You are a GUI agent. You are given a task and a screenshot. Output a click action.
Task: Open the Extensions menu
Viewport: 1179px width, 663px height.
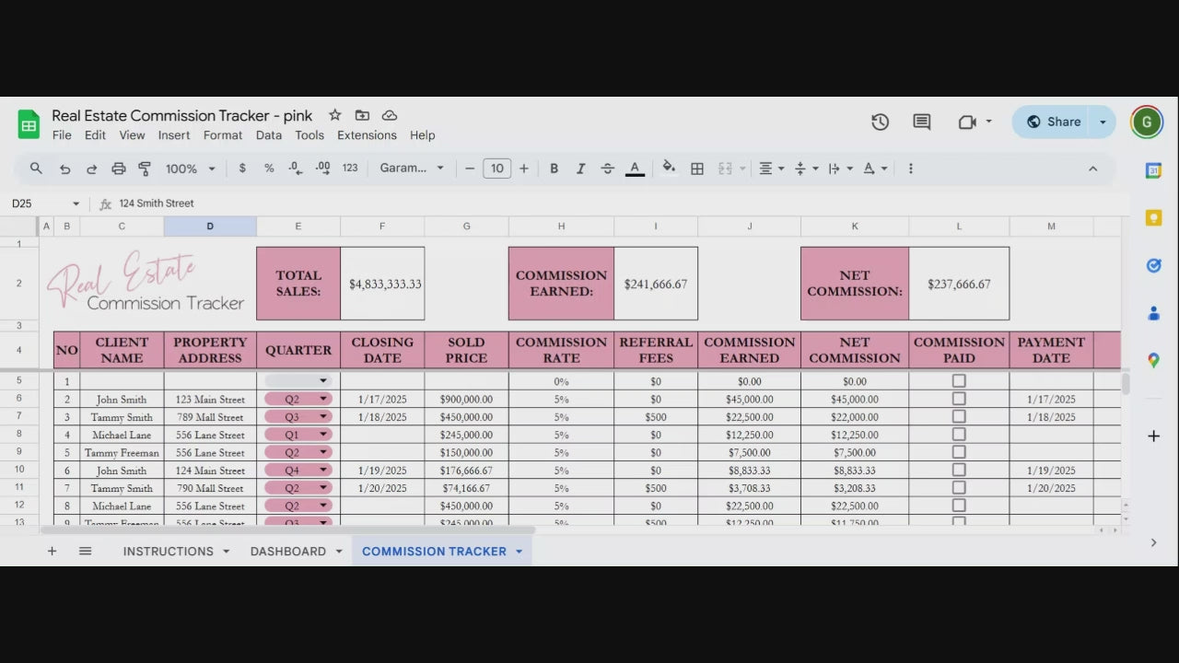[x=367, y=135]
